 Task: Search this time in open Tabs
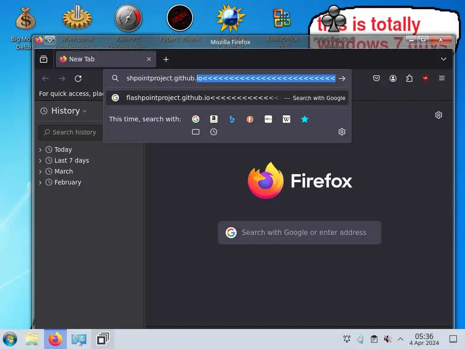[196, 132]
